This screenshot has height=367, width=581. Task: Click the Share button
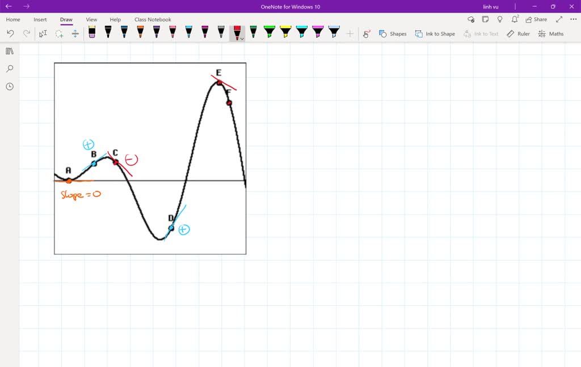(x=536, y=19)
